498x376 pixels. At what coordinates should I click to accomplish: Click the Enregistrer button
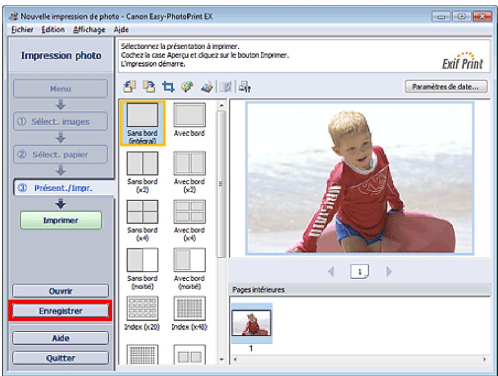60,311
